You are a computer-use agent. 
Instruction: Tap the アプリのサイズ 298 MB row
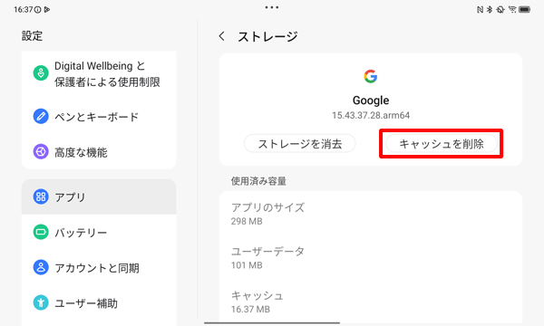point(371,214)
